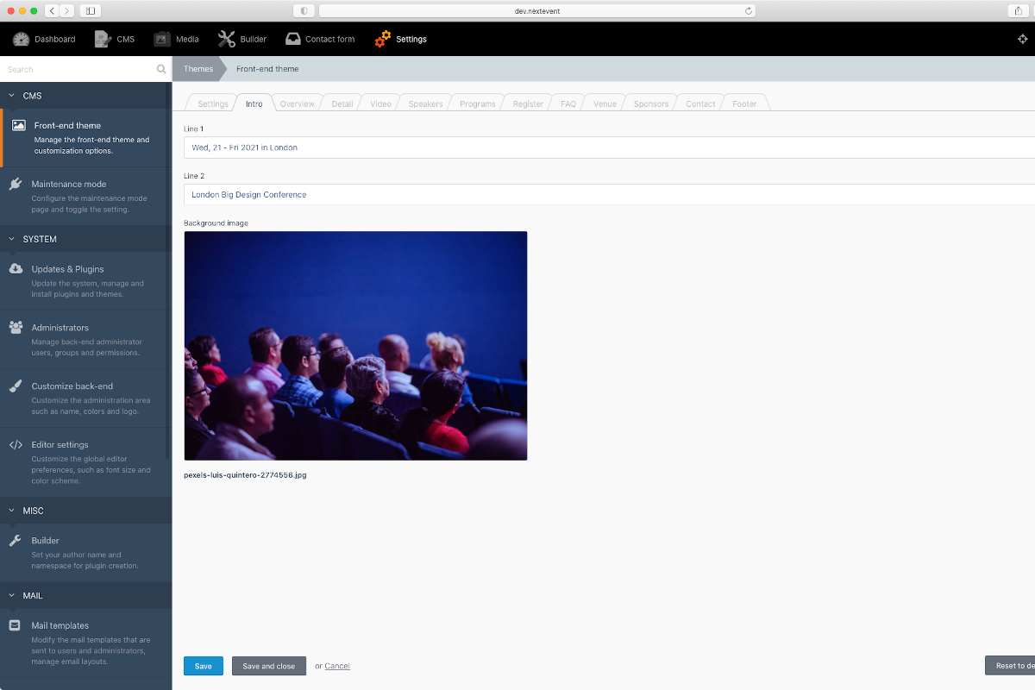
Task: Click the Maintenance mode plug icon
Action: click(x=16, y=184)
